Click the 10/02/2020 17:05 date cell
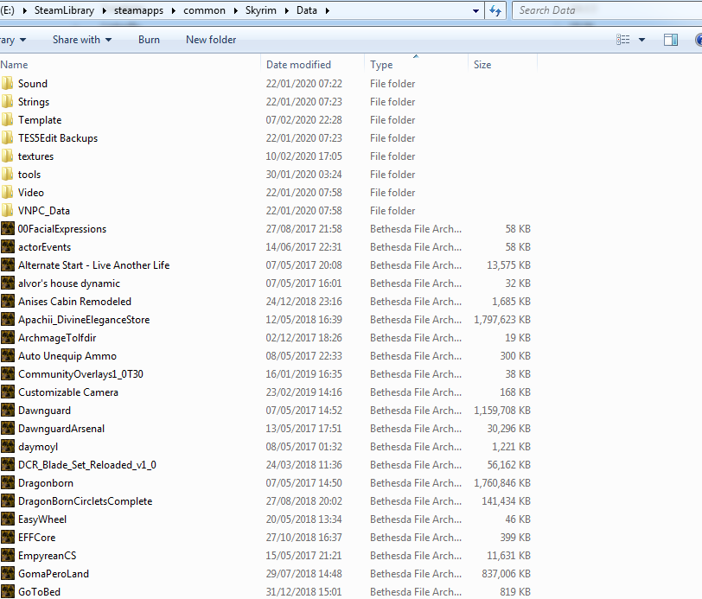 pos(304,156)
